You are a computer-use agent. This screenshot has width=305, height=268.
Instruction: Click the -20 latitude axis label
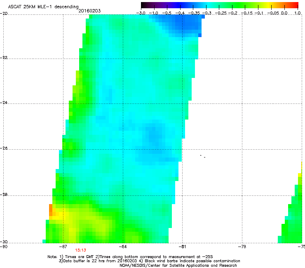click(4, 14)
